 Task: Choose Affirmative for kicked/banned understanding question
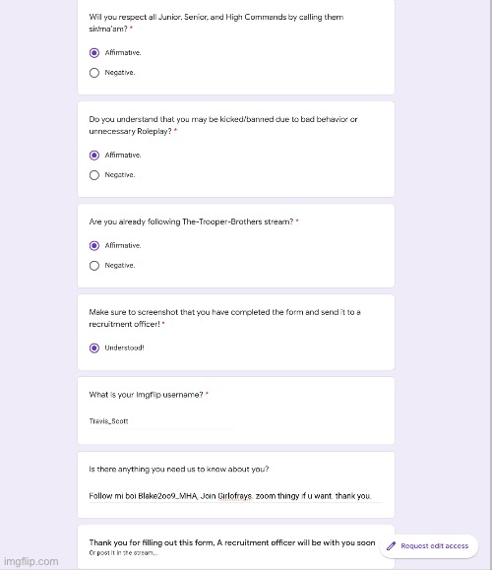click(94, 156)
